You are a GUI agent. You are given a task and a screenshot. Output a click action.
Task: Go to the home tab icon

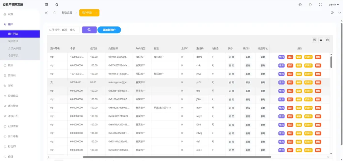[x=55, y=13]
